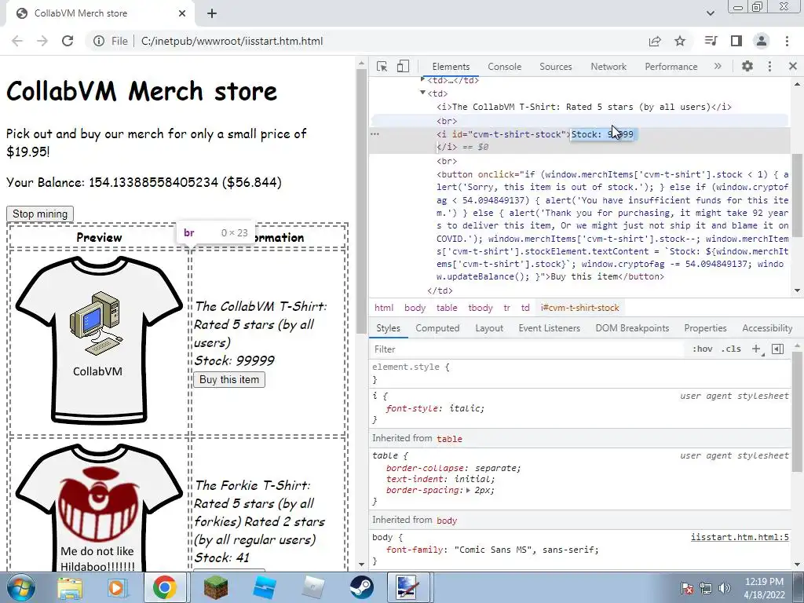Switch to the Network tab
The image size is (804, 603).
[x=608, y=67]
